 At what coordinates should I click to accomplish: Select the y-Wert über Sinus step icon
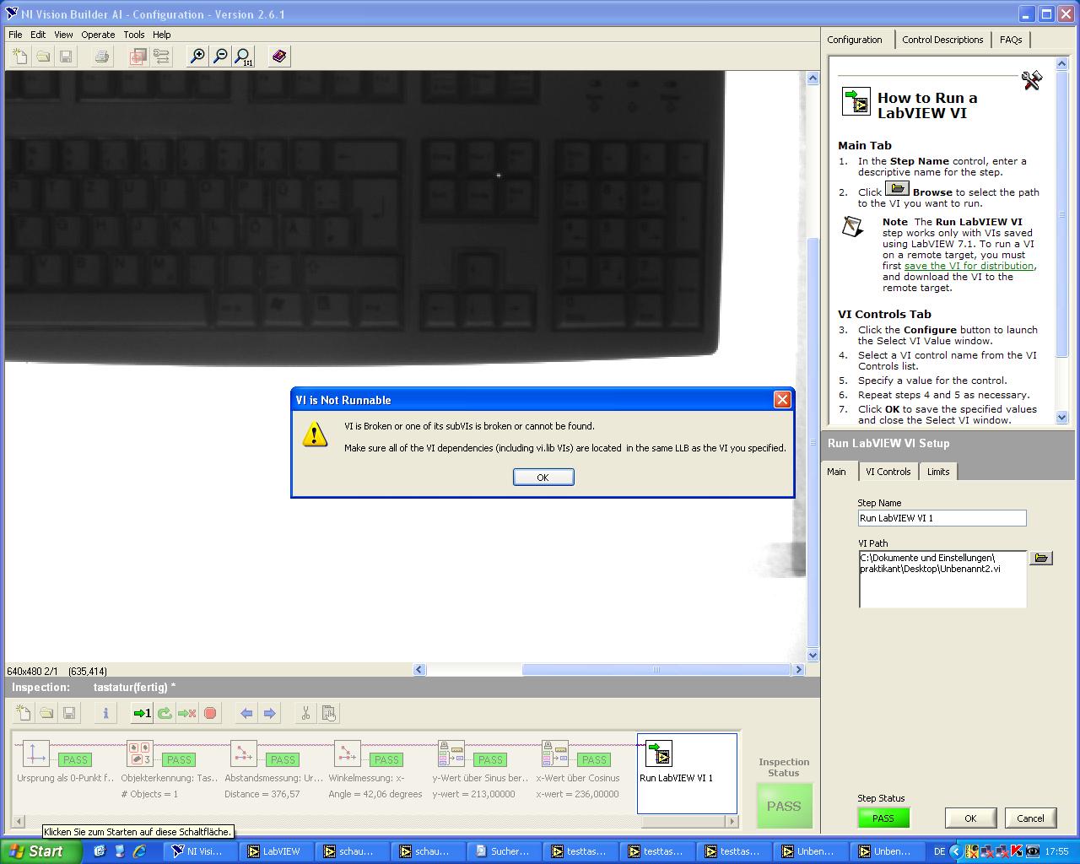click(x=451, y=753)
